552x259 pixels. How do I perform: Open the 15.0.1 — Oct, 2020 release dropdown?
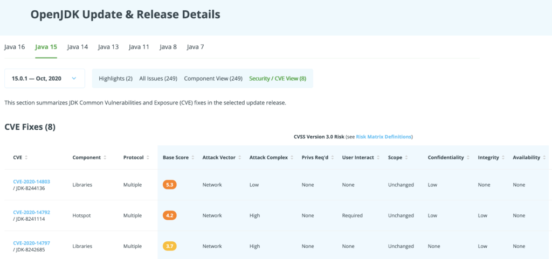click(45, 79)
